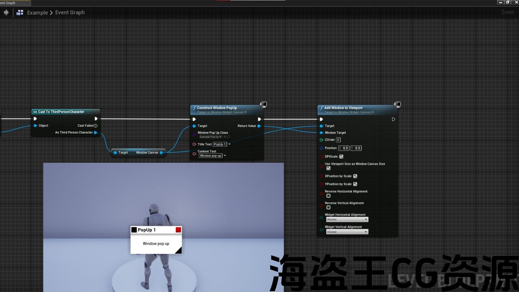Click the ZOrder value input field

tap(338, 140)
